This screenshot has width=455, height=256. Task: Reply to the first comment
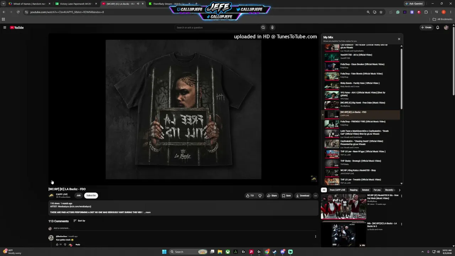[x=78, y=245]
